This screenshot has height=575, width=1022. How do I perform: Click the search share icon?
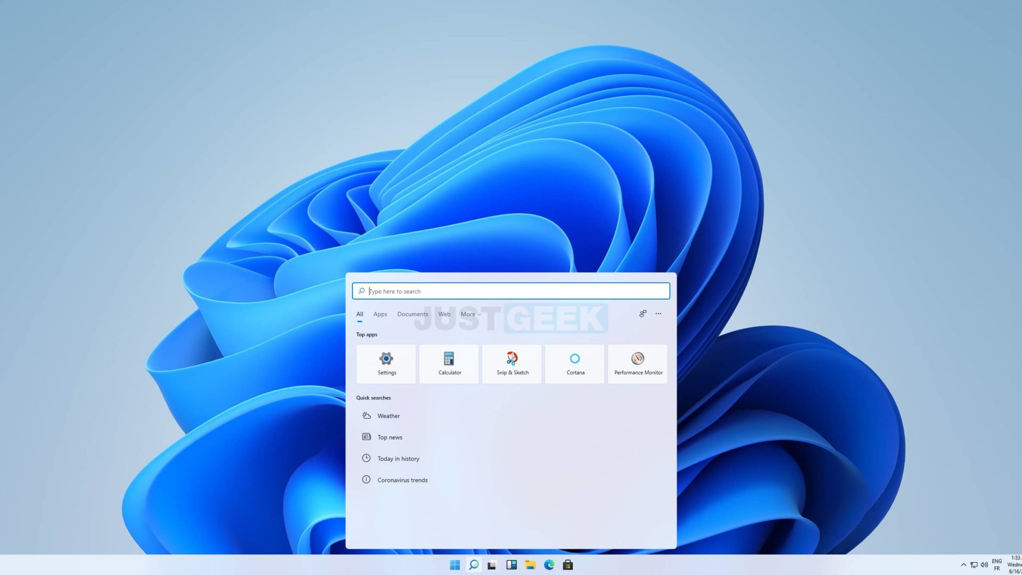click(x=642, y=313)
